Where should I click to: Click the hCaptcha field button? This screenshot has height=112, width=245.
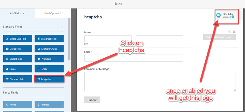(x=49, y=79)
